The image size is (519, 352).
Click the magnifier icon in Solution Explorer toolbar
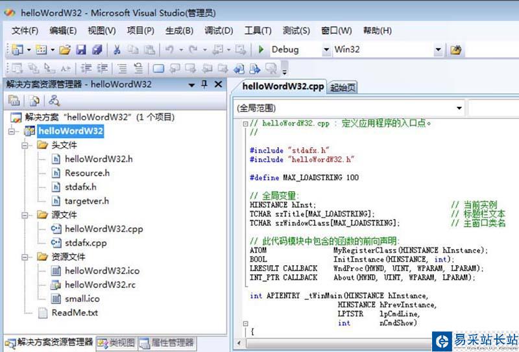pyautogui.click(x=54, y=100)
